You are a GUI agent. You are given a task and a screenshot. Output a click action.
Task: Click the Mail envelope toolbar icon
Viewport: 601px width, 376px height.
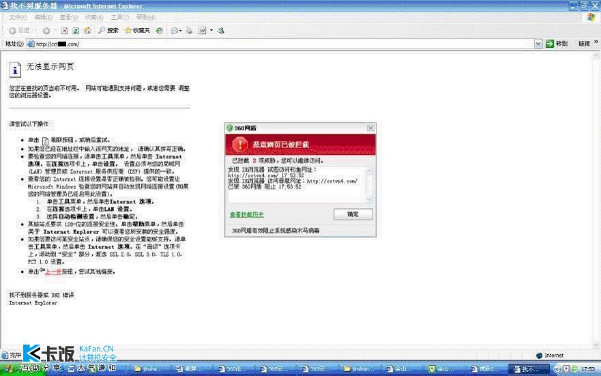tap(175, 31)
